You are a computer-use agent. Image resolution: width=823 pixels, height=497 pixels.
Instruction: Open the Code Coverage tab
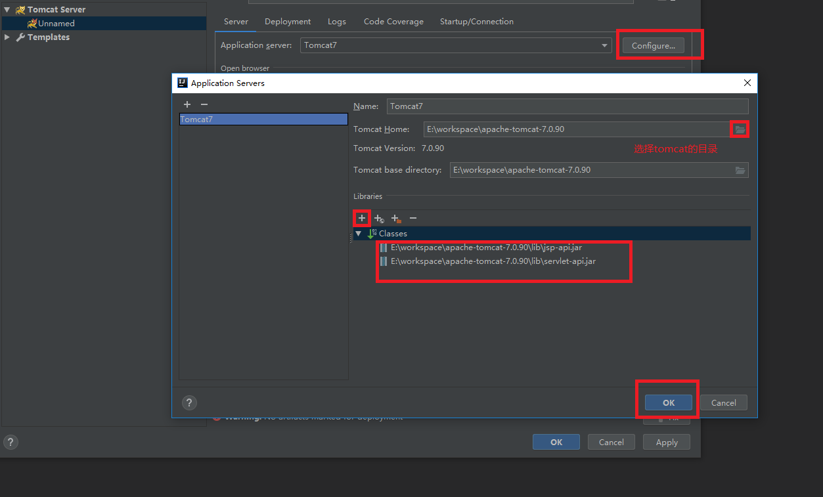click(x=393, y=22)
